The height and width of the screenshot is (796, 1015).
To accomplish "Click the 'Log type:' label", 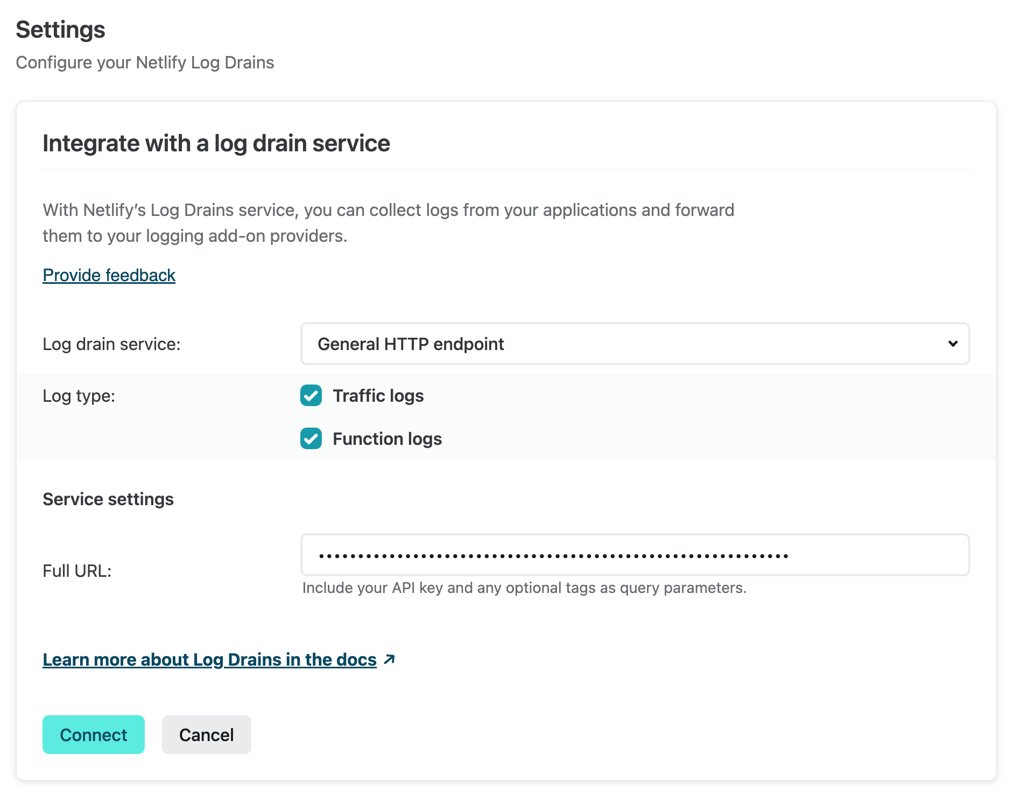I will (79, 396).
